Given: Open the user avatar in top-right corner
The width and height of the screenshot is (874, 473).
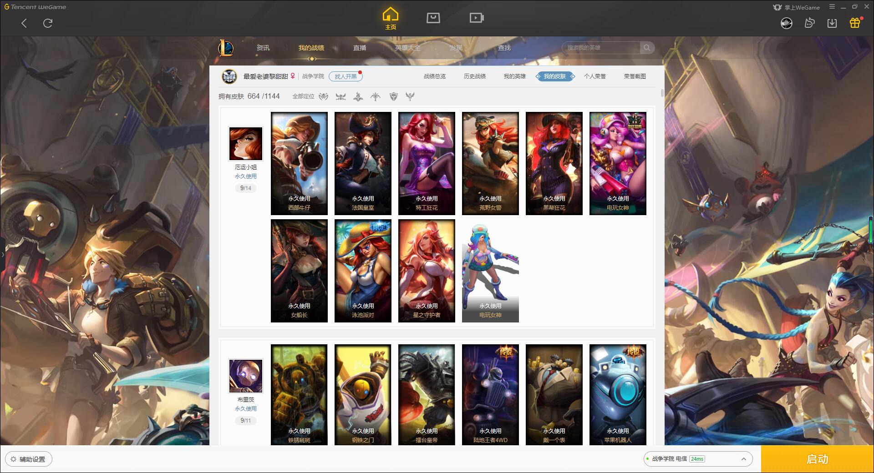Looking at the screenshot, I should coord(786,23).
